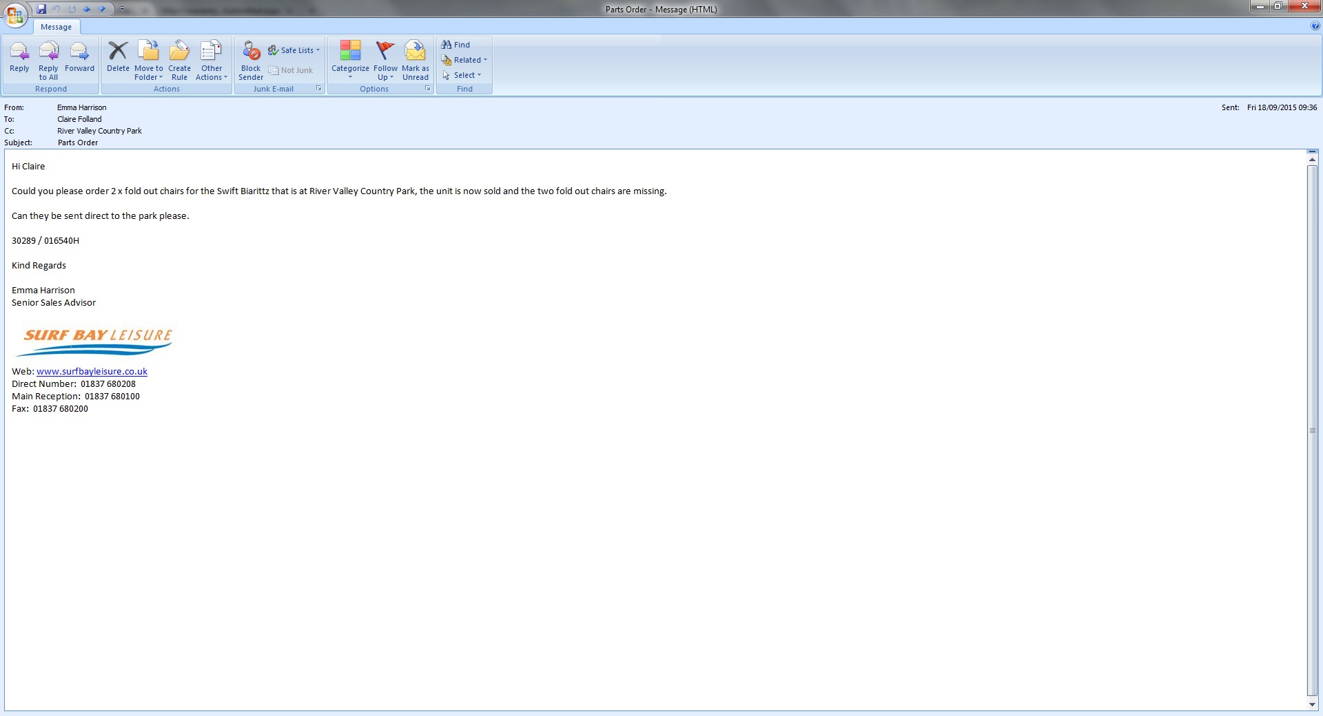Create a rule from this message
Image resolution: width=1323 pixels, height=716 pixels.
(x=179, y=61)
